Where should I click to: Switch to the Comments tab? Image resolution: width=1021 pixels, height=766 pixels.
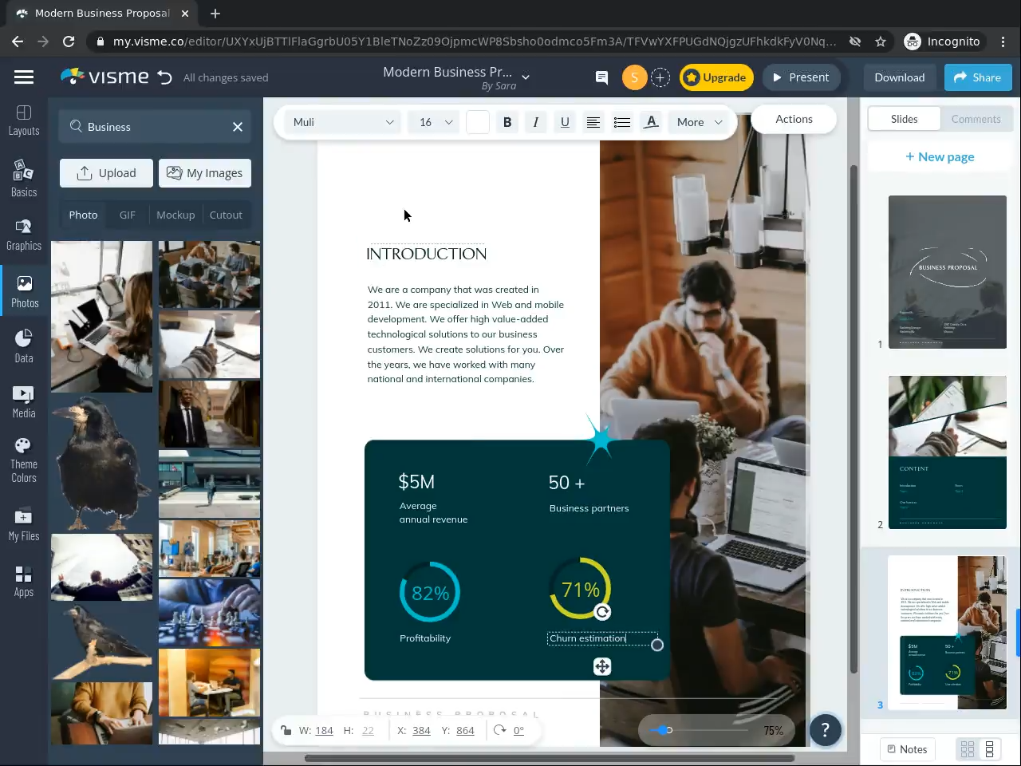point(976,119)
